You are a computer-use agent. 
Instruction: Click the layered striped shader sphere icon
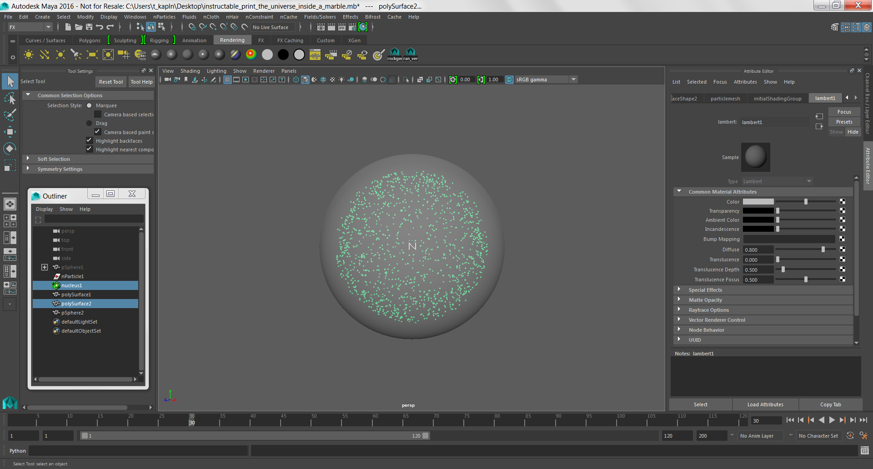pyautogui.click(x=235, y=55)
